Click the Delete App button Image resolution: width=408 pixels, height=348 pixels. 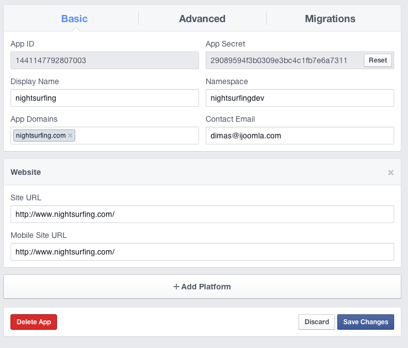coord(34,322)
